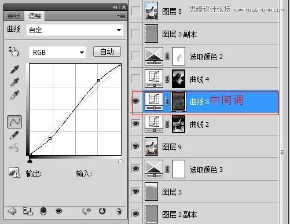Click the smooth curve values icon

[14, 148]
